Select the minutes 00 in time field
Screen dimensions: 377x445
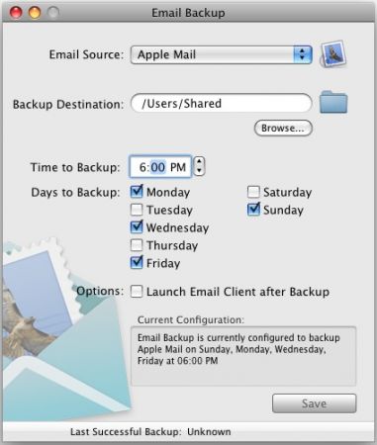click(x=158, y=167)
